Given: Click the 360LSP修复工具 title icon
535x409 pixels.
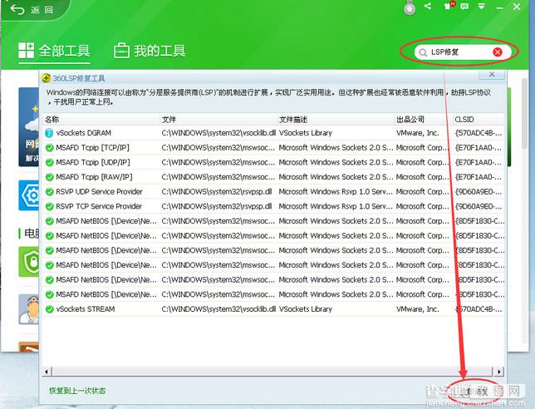Looking at the screenshot, I should point(46,78).
